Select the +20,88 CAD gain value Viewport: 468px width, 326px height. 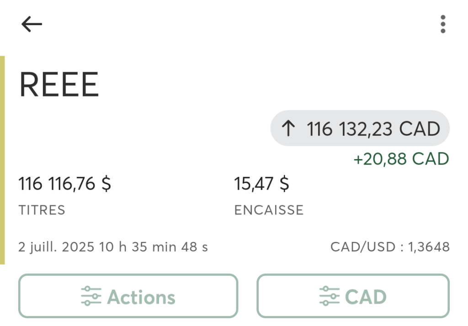click(401, 159)
